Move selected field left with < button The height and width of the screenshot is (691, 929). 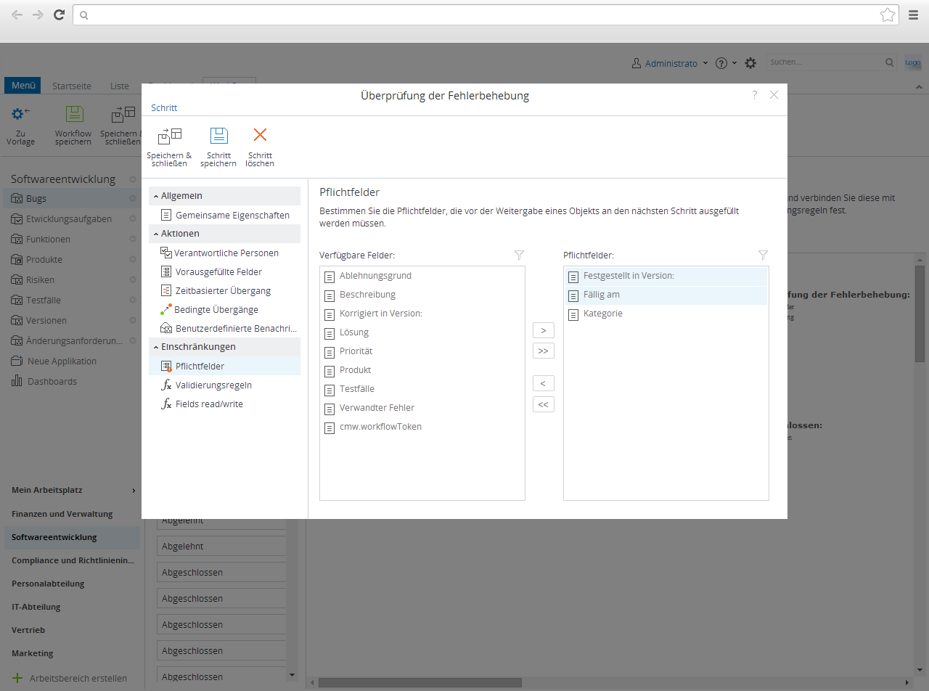click(544, 383)
